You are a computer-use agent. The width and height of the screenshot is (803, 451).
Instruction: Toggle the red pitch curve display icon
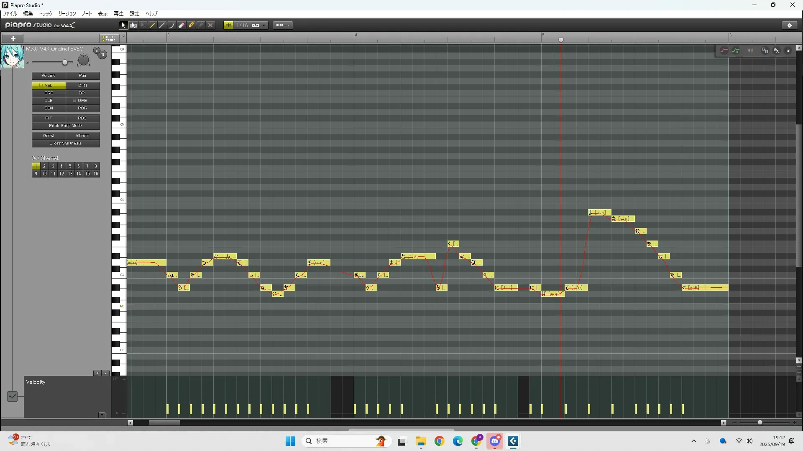click(x=724, y=51)
